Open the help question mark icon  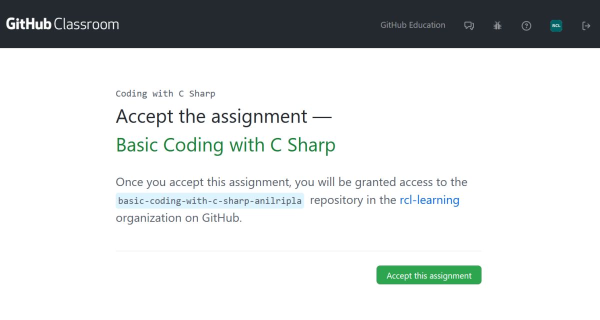(x=526, y=25)
